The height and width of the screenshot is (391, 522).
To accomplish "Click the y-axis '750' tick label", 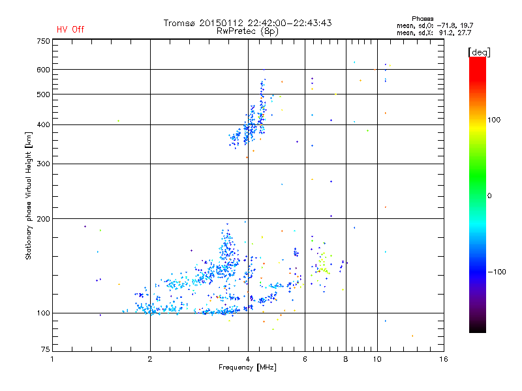I will coord(43,41).
